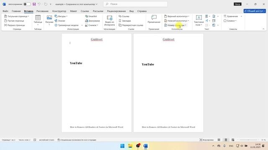Viewport: 268px width, 150px height.
Task: Enable Фокусировка focus mode
Action: 206,140
